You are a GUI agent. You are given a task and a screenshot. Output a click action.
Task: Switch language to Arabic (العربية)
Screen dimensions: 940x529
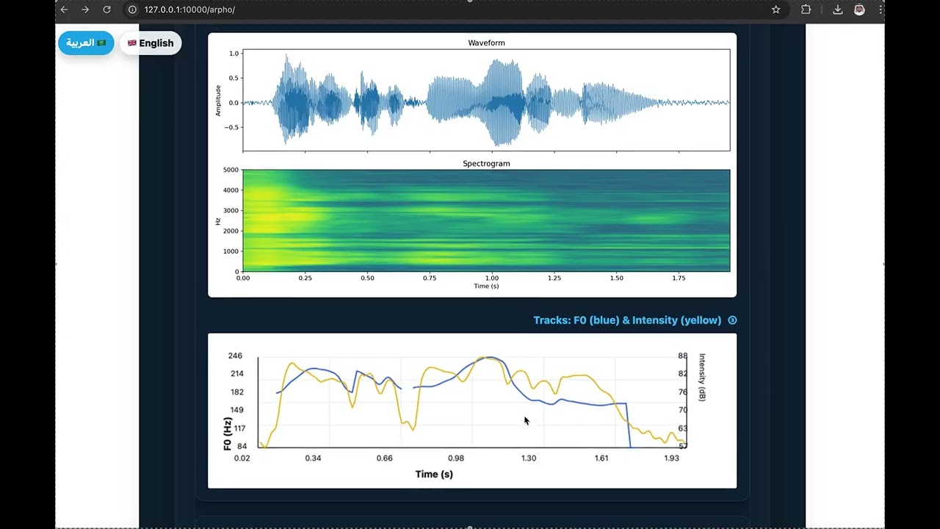[x=86, y=43]
